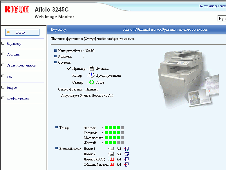Click the printer printing status document icon
Screen dimensions: 226x170
[92, 69]
